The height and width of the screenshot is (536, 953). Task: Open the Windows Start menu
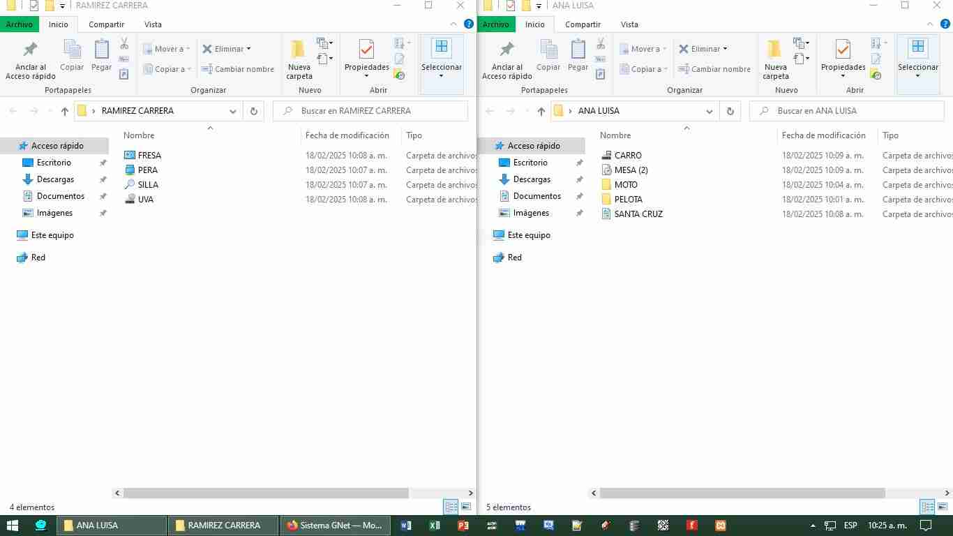(x=13, y=526)
